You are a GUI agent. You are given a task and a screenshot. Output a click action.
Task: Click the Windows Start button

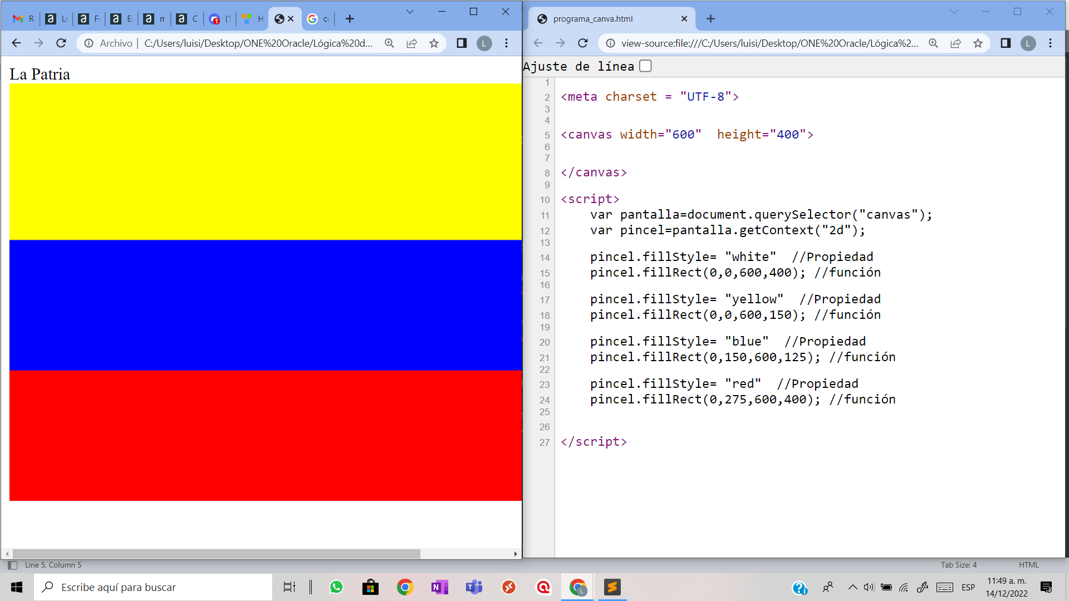click(17, 587)
